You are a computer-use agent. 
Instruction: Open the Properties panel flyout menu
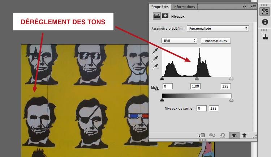point(253,7)
